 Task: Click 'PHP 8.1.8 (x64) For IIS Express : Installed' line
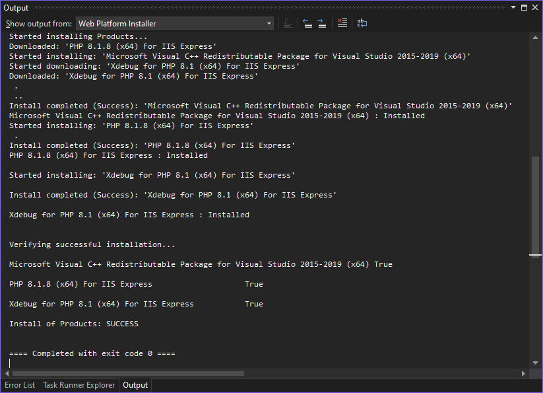pyautogui.click(x=108, y=155)
